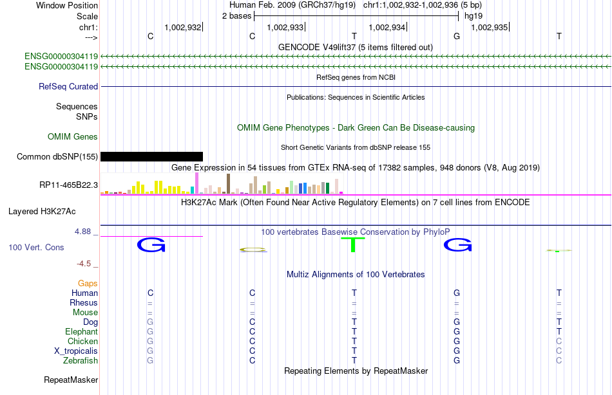Open Publications: Sequences in Scientific Articles title
This screenshot has width=612, height=395.
[x=356, y=97]
